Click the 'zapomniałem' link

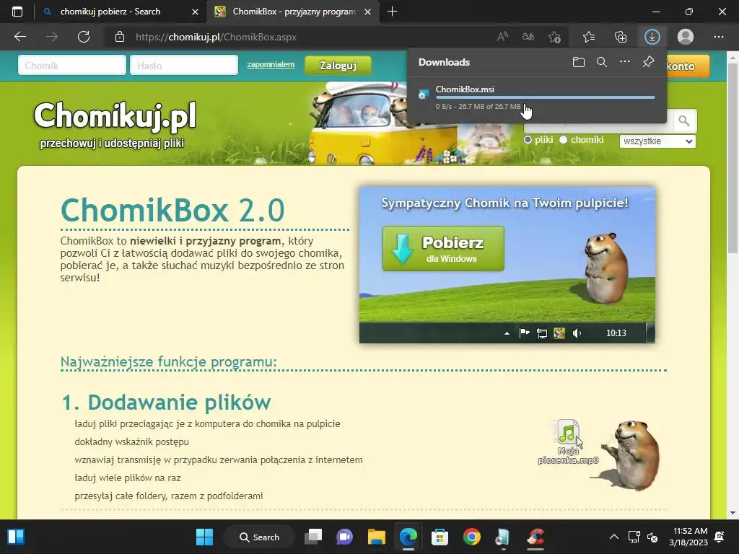[x=271, y=64]
